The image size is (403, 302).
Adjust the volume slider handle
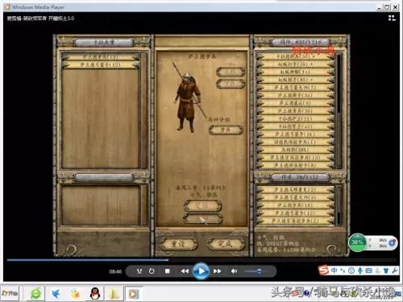[x=259, y=271]
